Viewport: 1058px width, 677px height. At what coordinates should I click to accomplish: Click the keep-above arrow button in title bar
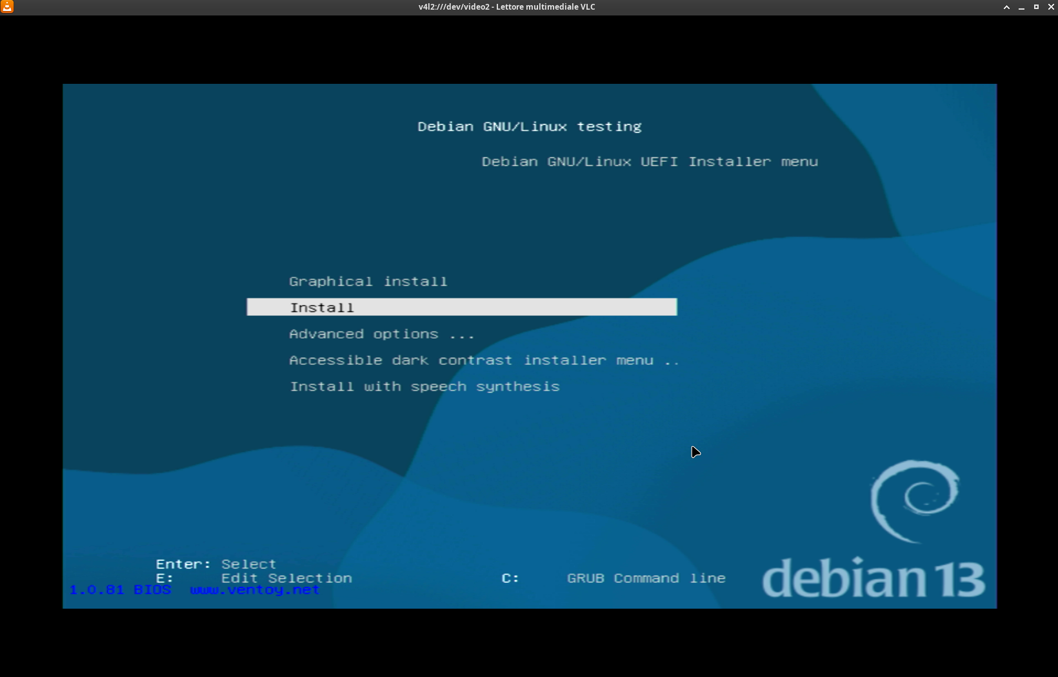[1006, 7]
